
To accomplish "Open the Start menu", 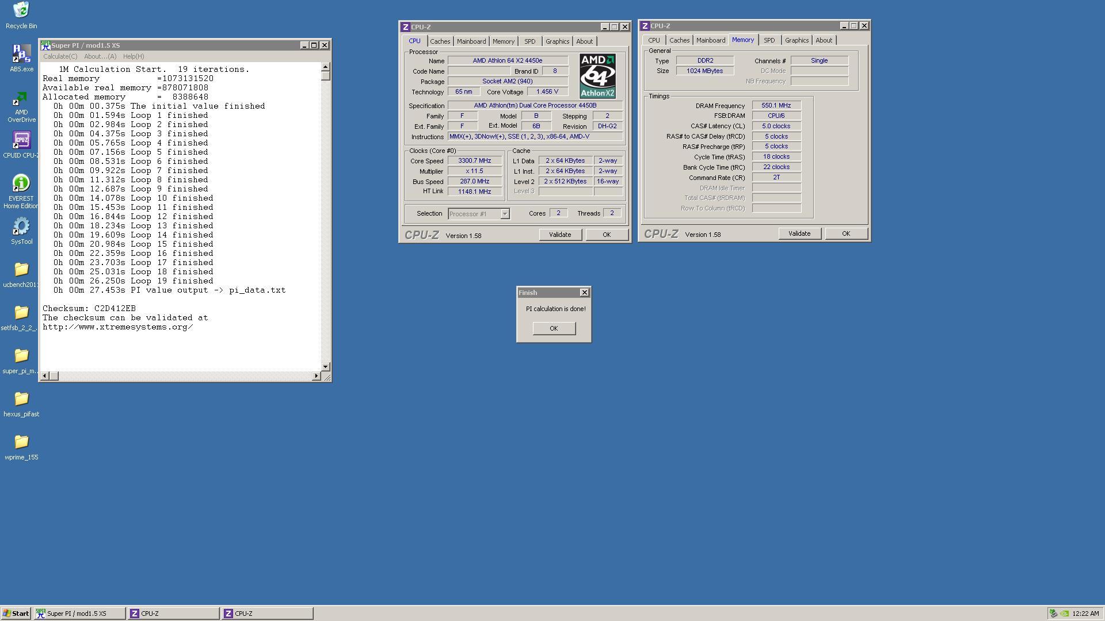I will pos(16,614).
